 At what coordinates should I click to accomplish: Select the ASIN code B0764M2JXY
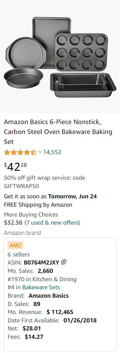41,262
